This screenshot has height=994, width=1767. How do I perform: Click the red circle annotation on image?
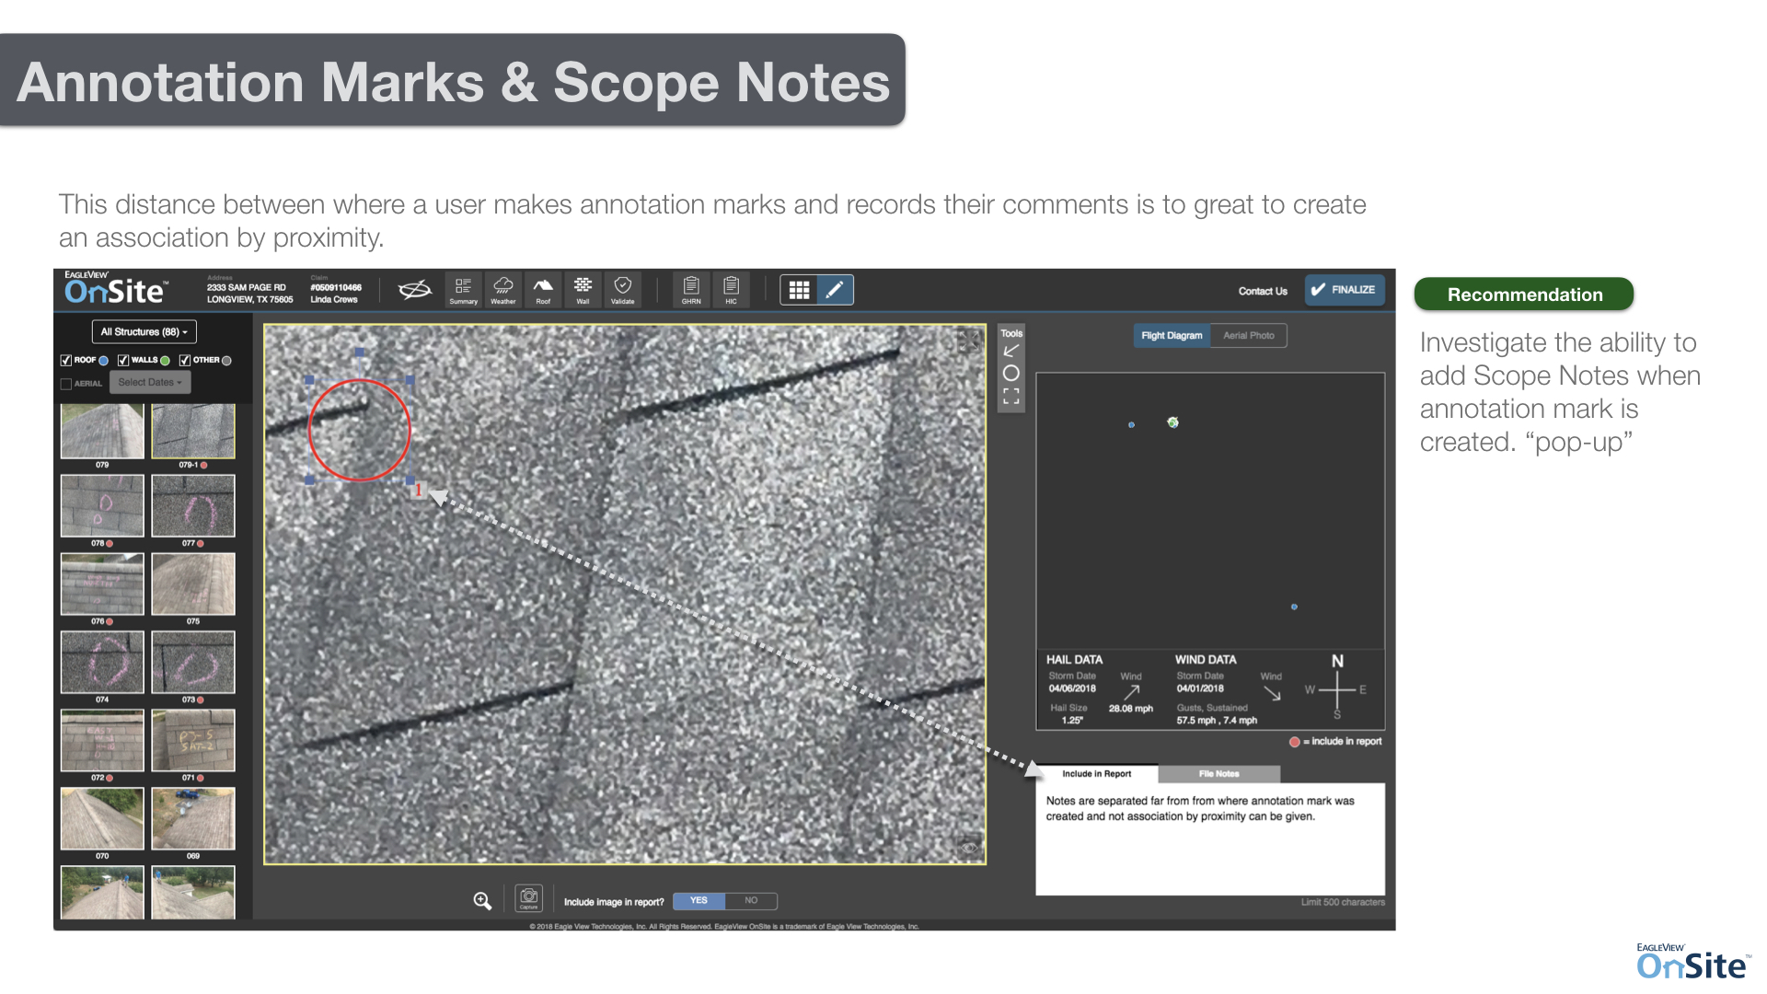[359, 430]
